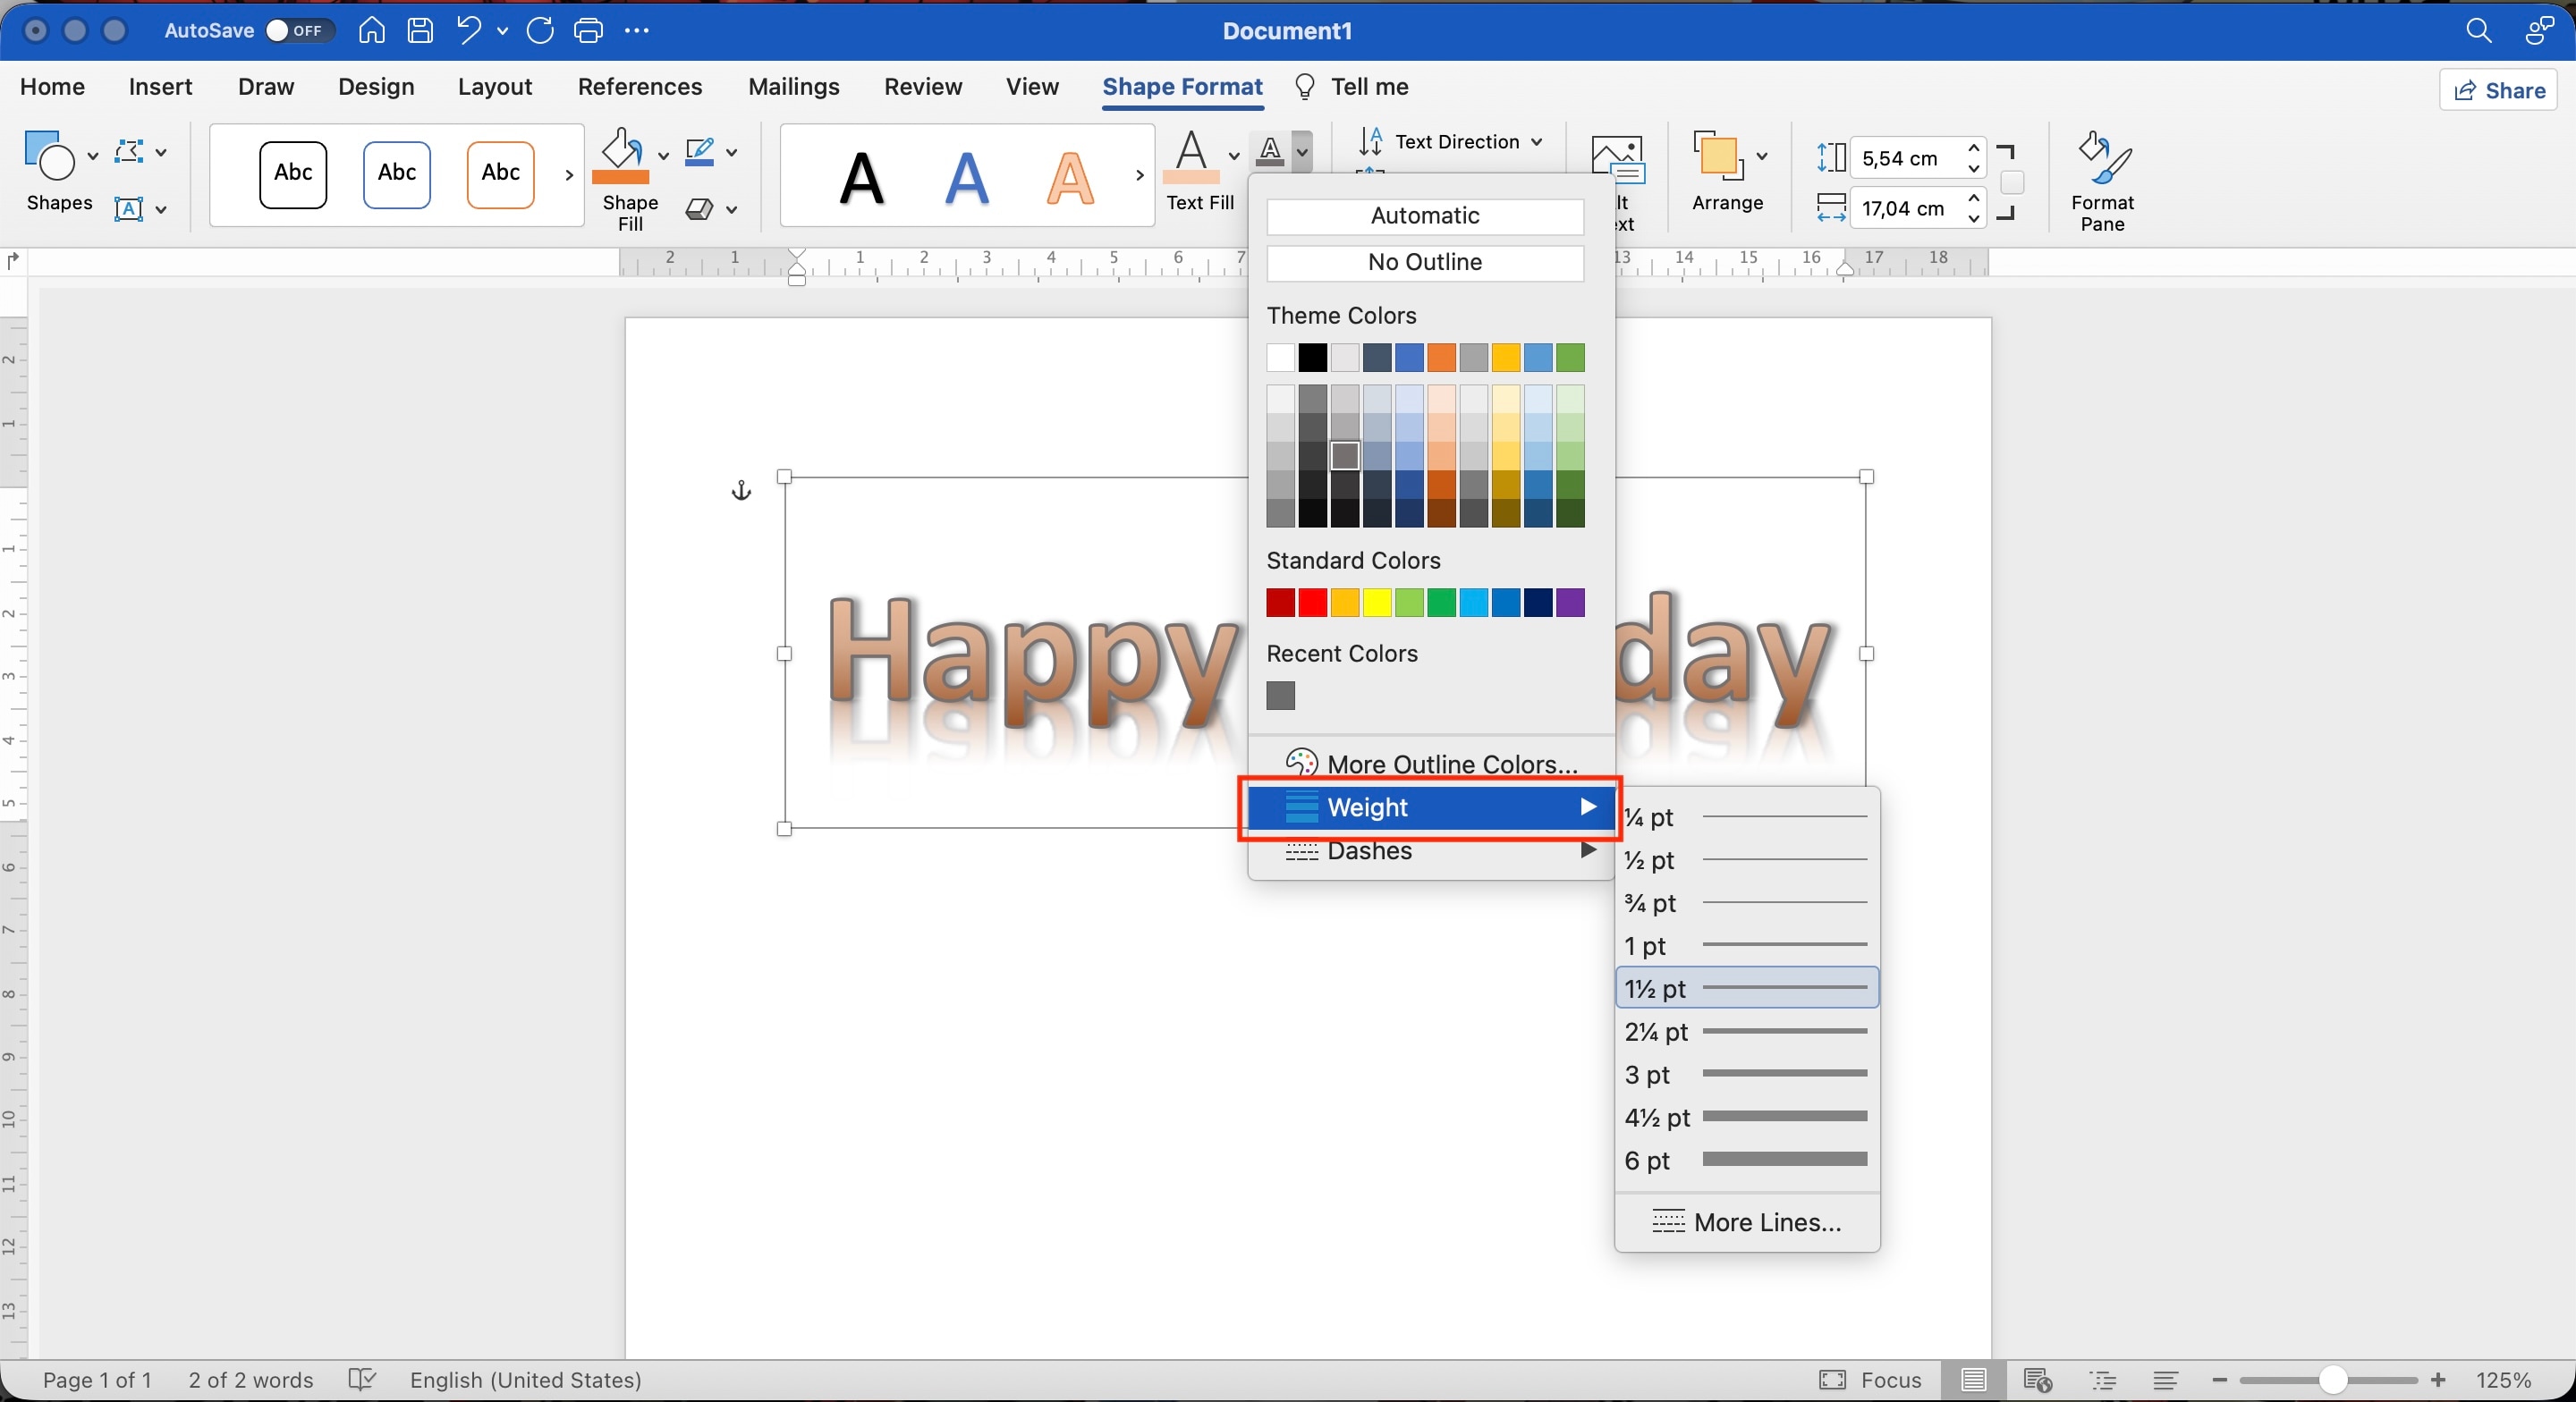Print the document using the printer icon
The width and height of the screenshot is (2576, 1402).
(588, 30)
